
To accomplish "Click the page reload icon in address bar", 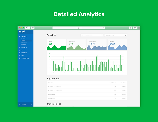I will click(104, 28).
